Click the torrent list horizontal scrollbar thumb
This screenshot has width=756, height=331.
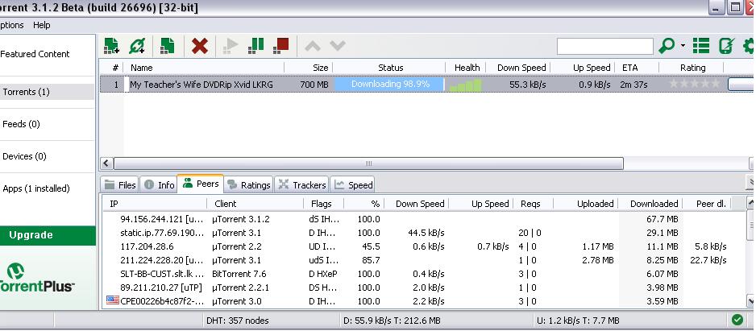369,163
